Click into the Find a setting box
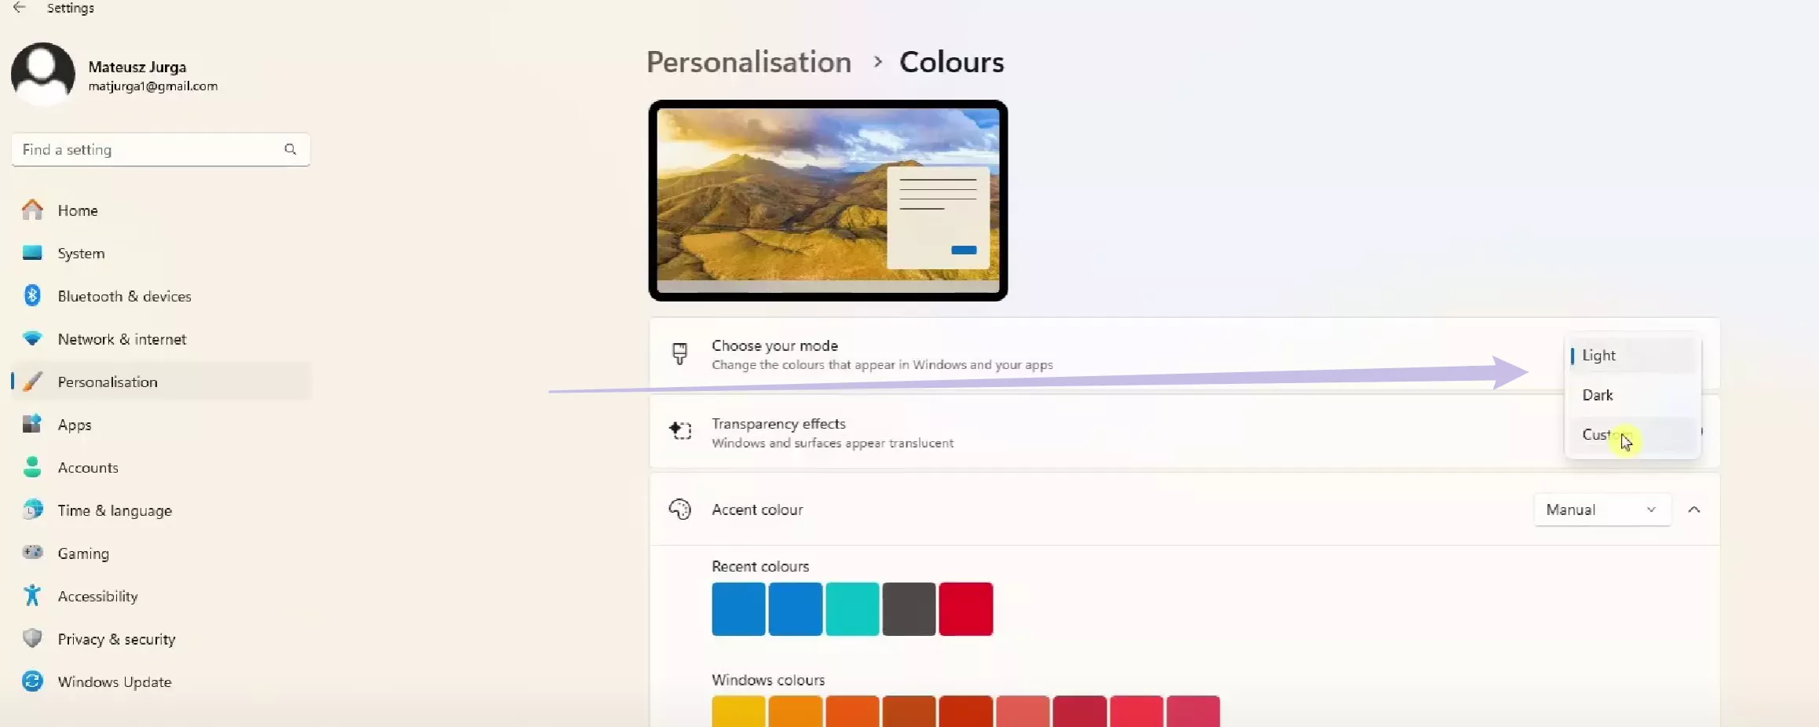Screen dimensions: 1819x727 coord(161,149)
